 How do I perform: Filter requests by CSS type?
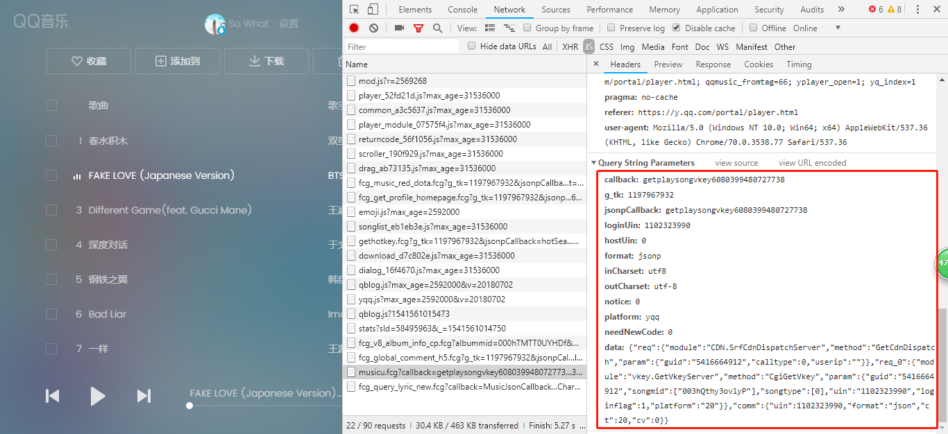click(x=607, y=47)
